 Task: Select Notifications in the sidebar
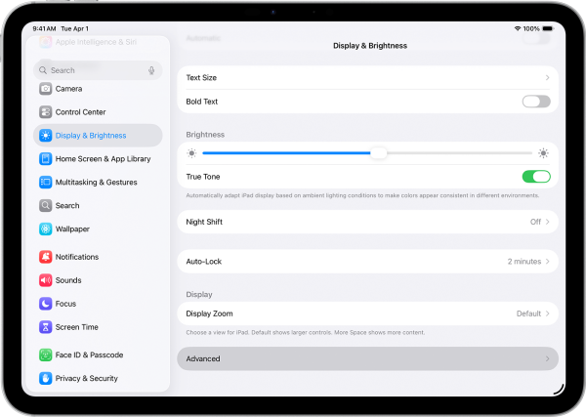pos(98,257)
